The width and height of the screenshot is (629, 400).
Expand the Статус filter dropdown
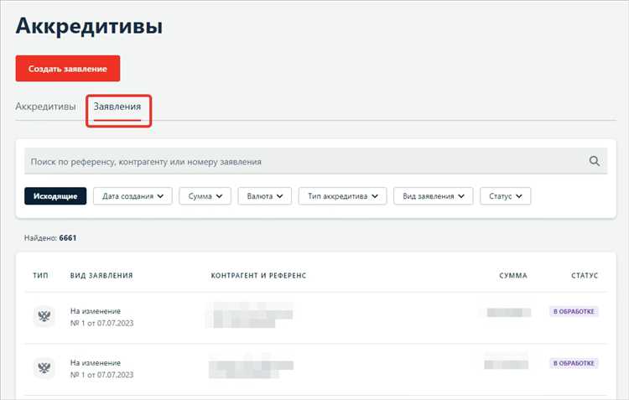(506, 196)
